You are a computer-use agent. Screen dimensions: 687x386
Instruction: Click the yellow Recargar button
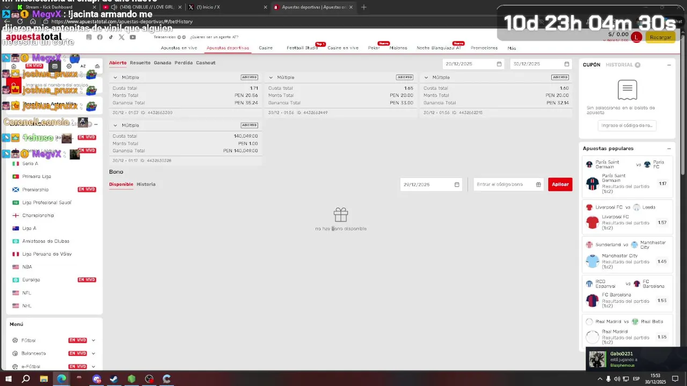tap(660, 37)
